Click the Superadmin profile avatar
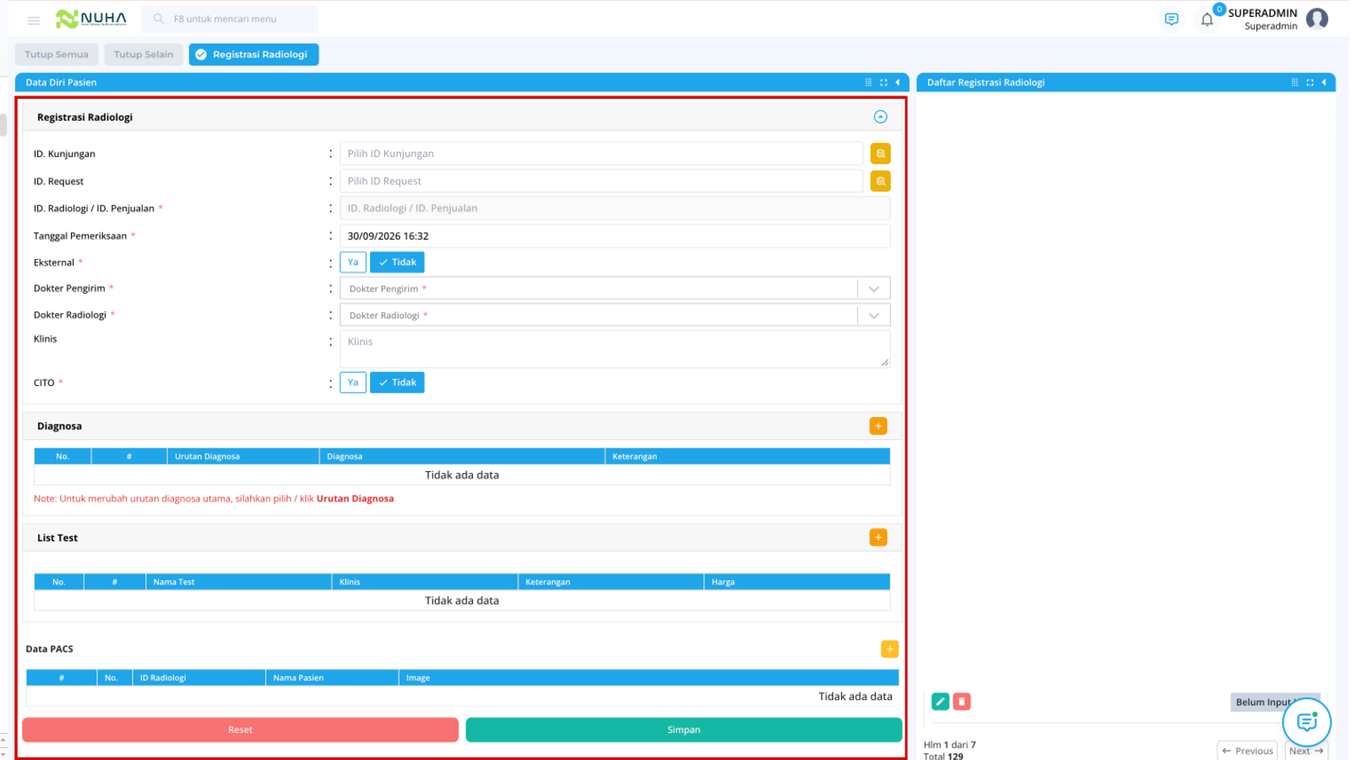Image resolution: width=1351 pixels, height=760 pixels. click(1316, 19)
